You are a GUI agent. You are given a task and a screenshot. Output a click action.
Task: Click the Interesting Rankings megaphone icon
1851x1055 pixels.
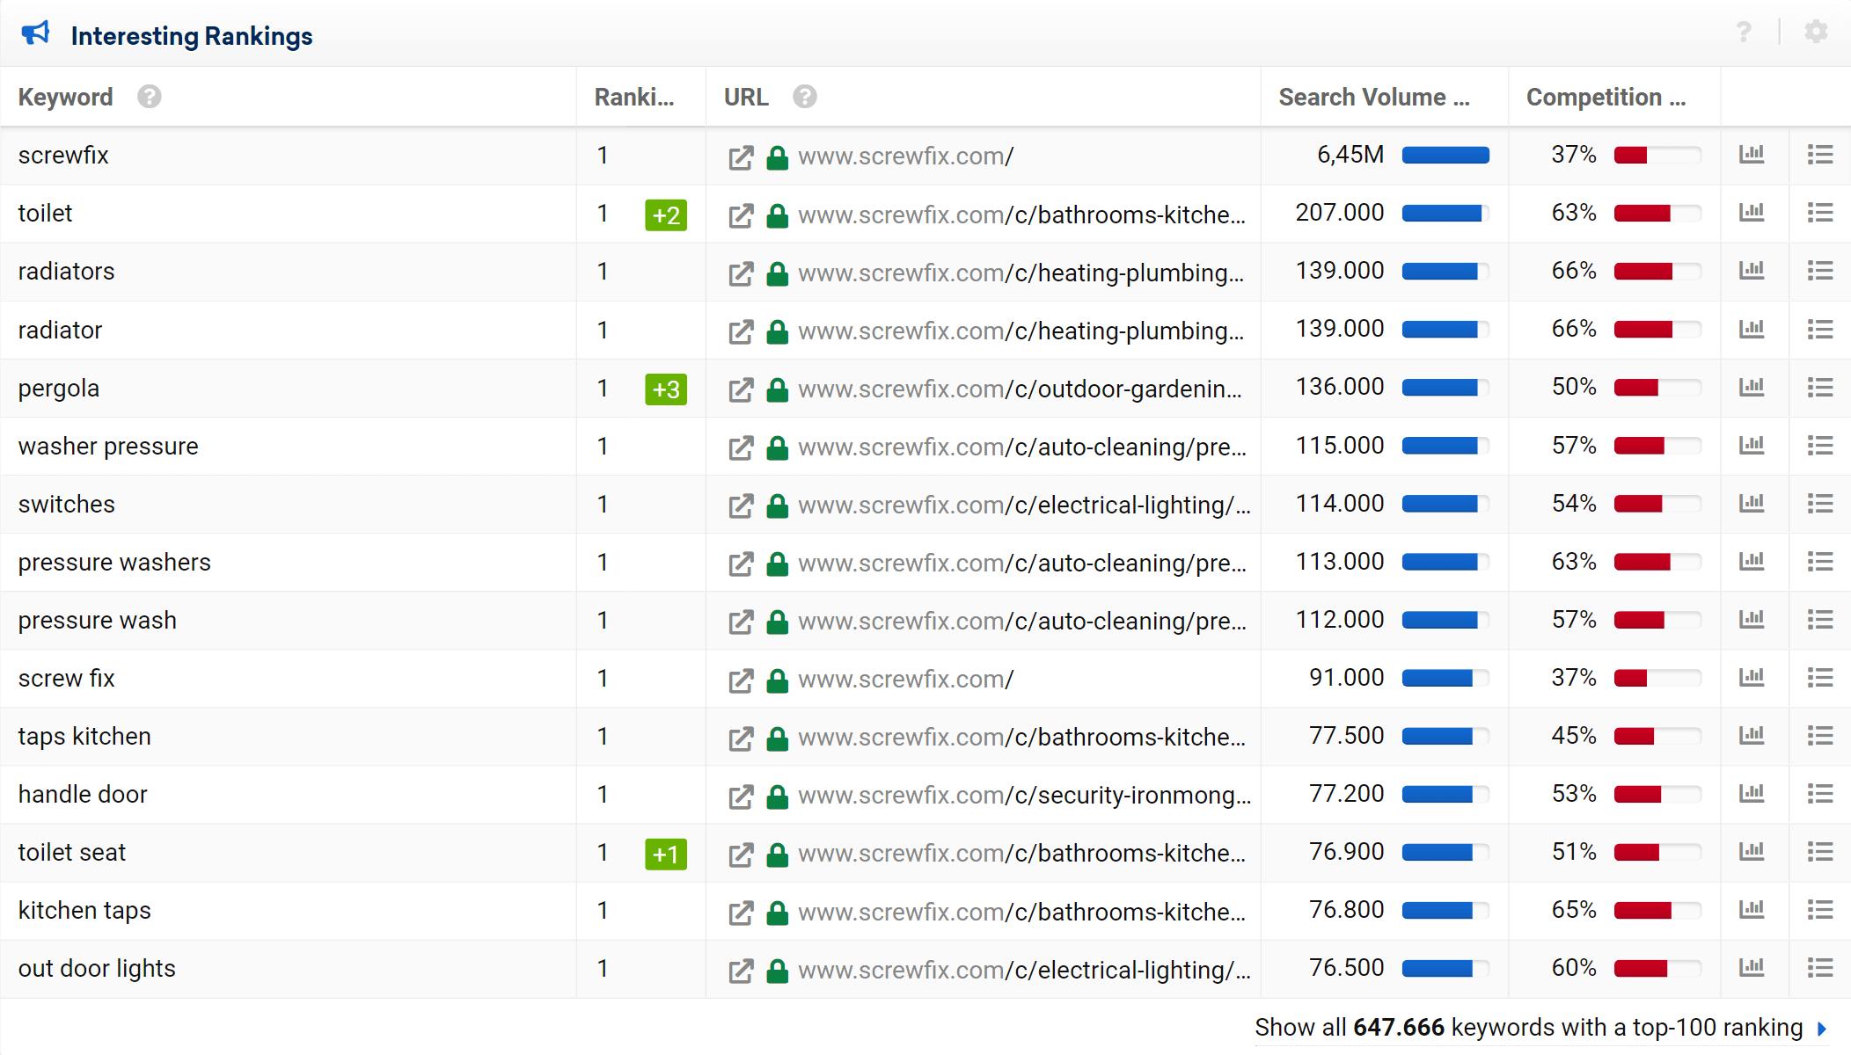click(x=36, y=33)
